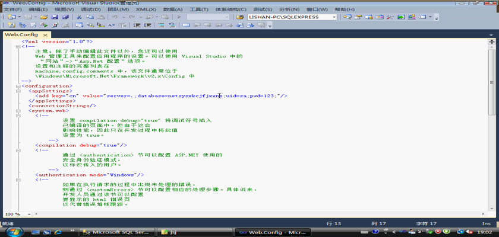The height and width of the screenshot is (237, 499).
Task: Click the New Project toolbar icon
Action: tap(12, 17)
